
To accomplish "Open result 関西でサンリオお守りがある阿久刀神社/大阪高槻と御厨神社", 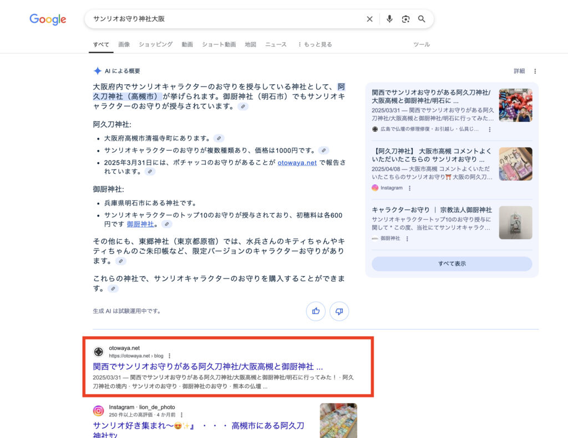I will coord(208,367).
